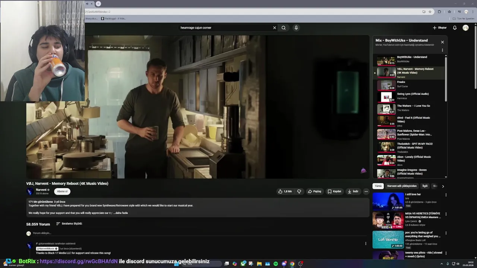Viewport: 477px width, 268px height.
Task: Open options for I still love her
Action: click(x=446, y=195)
